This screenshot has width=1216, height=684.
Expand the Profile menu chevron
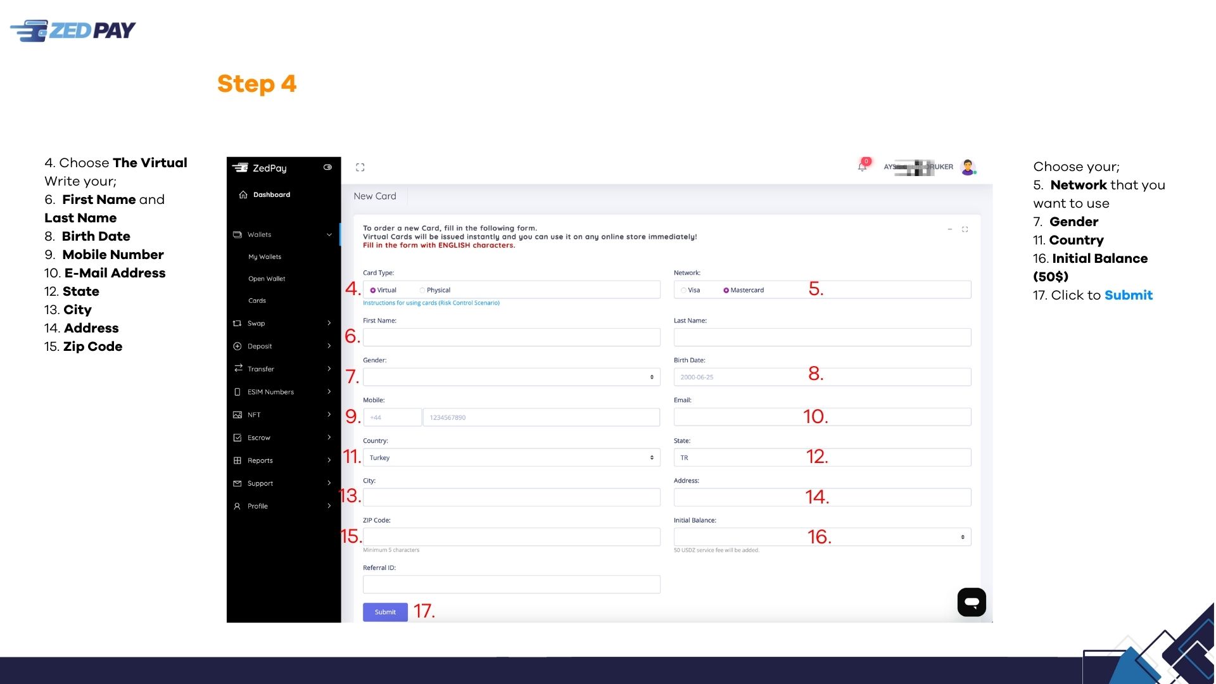coord(329,505)
